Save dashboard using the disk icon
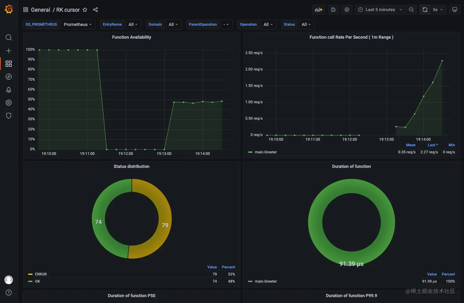The height and width of the screenshot is (303, 464). tap(333, 10)
